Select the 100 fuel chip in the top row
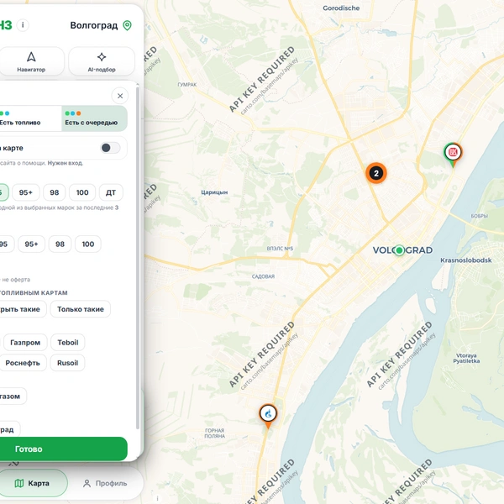The image size is (504, 504). pyautogui.click(x=82, y=192)
